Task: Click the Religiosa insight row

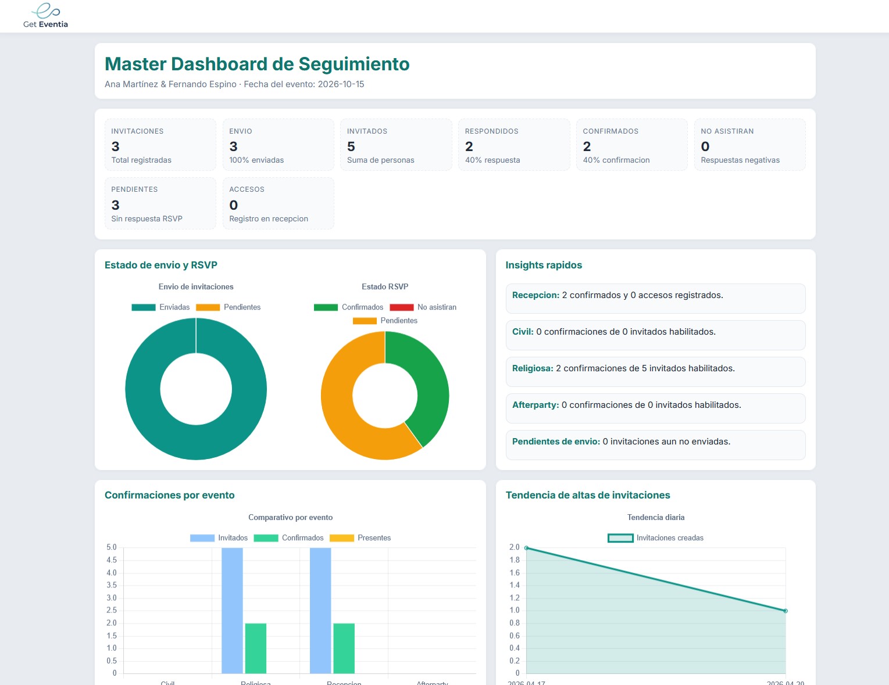Action: (656, 372)
